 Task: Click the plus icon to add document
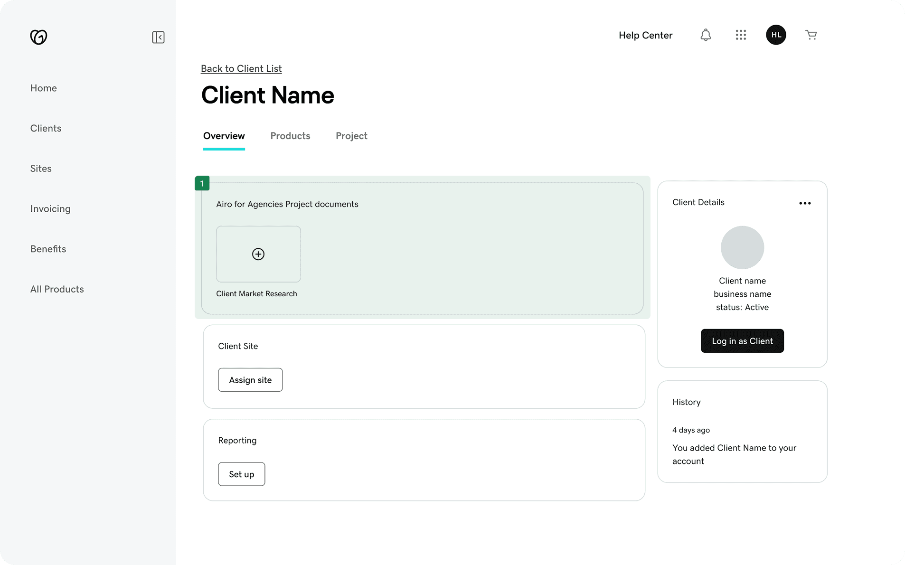(258, 254)
